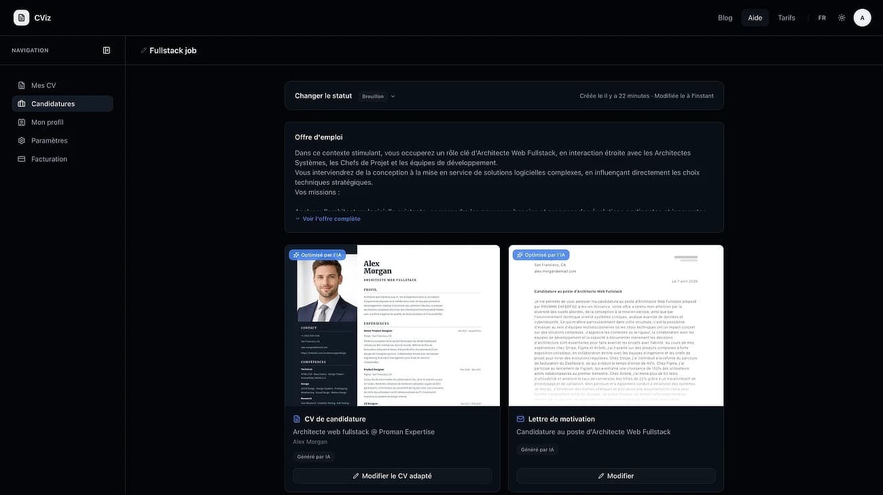883x495 pixels.
Task: Open Mon profil in the sidebar
Action: point(62,122)
